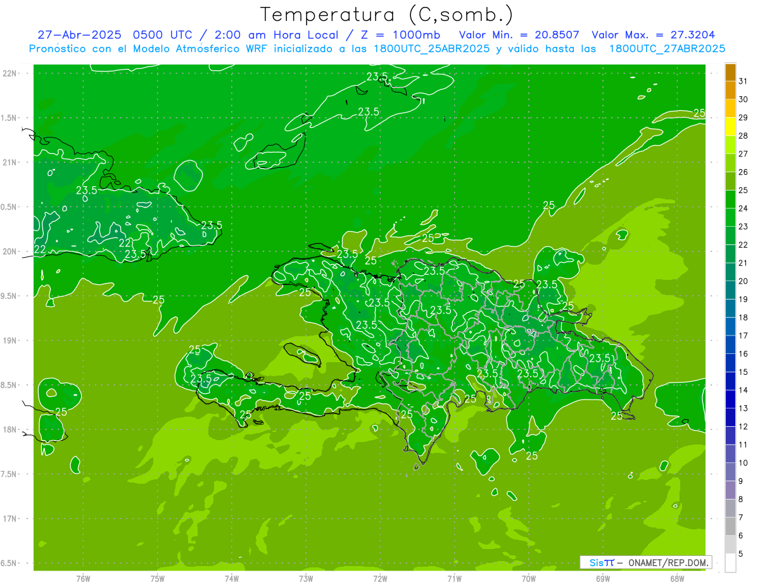Click the "76W" longitude axis label

(x=83, y=578)
